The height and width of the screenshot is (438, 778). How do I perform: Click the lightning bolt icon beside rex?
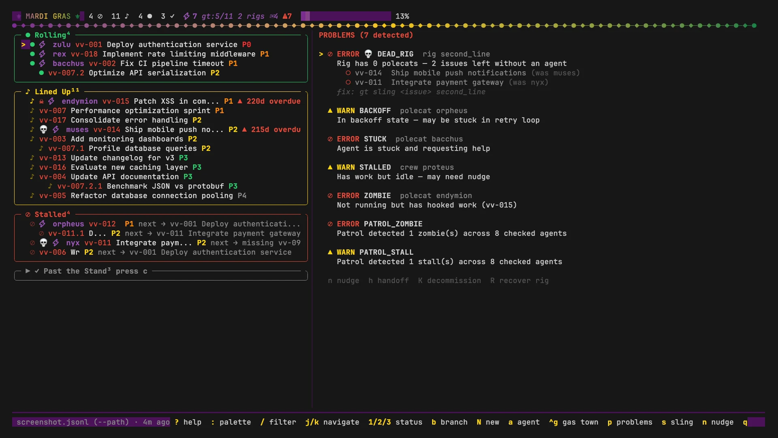tap(42, 54)
